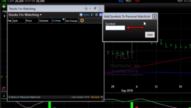Screen dimensions: 191x108
Task: Click the blue and green chart icon beside Syms
Action: tap(92, 15)
